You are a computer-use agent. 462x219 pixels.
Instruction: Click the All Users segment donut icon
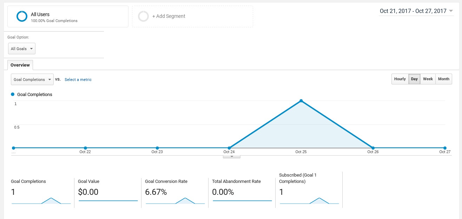coord(22,16)
